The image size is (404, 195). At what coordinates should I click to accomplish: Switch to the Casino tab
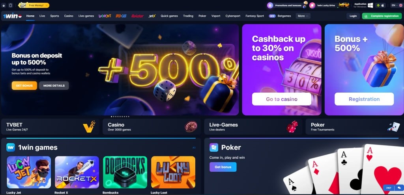(69, 16)
